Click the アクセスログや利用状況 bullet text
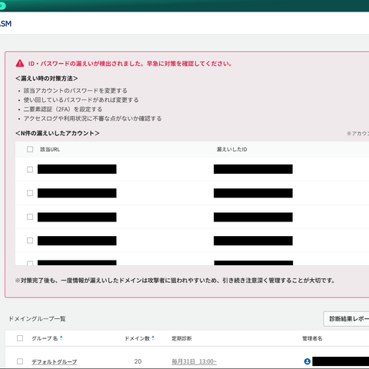The height and width of the screenshot is (369, 369). pyautogui.click(x=93, y=118)
